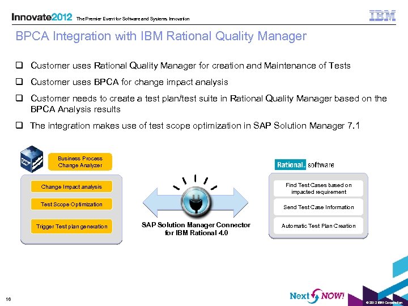Click the Innovate2012 logo

[x=42, y=17]
